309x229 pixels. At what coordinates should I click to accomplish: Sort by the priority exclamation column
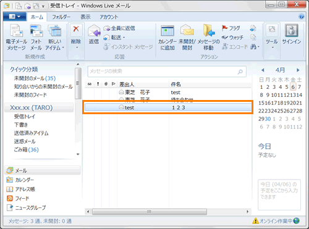point(98,84)
